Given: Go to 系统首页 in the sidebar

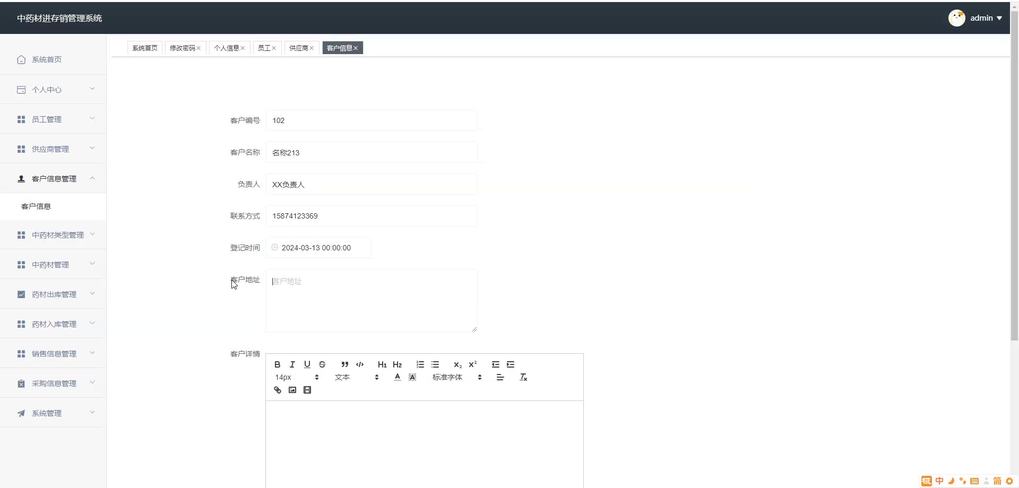Looking at the screenshot, I should (x=53, y=59).
